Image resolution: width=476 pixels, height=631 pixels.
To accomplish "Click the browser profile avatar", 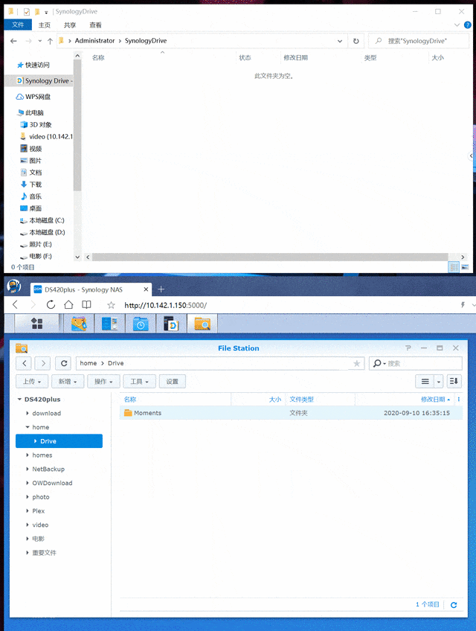I will tap(14, 286).
